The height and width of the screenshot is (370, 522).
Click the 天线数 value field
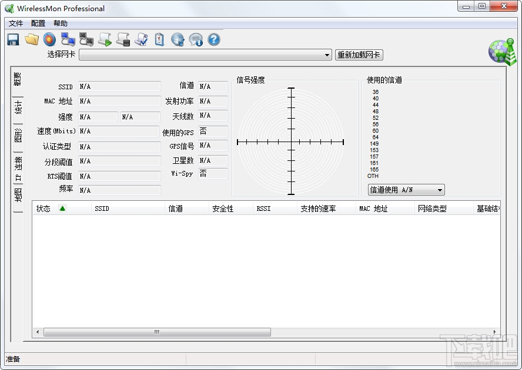213,116
